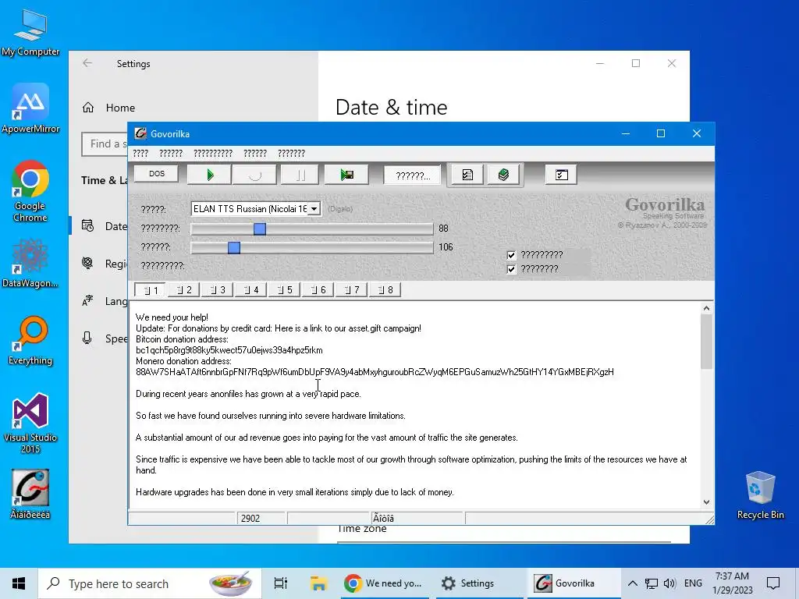This screenshot has height=599, width=799.
Task: Switch to text tab 4
Action: 250,290
